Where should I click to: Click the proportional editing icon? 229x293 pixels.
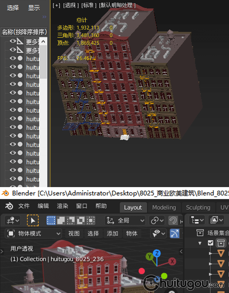[x=173, y=220]
